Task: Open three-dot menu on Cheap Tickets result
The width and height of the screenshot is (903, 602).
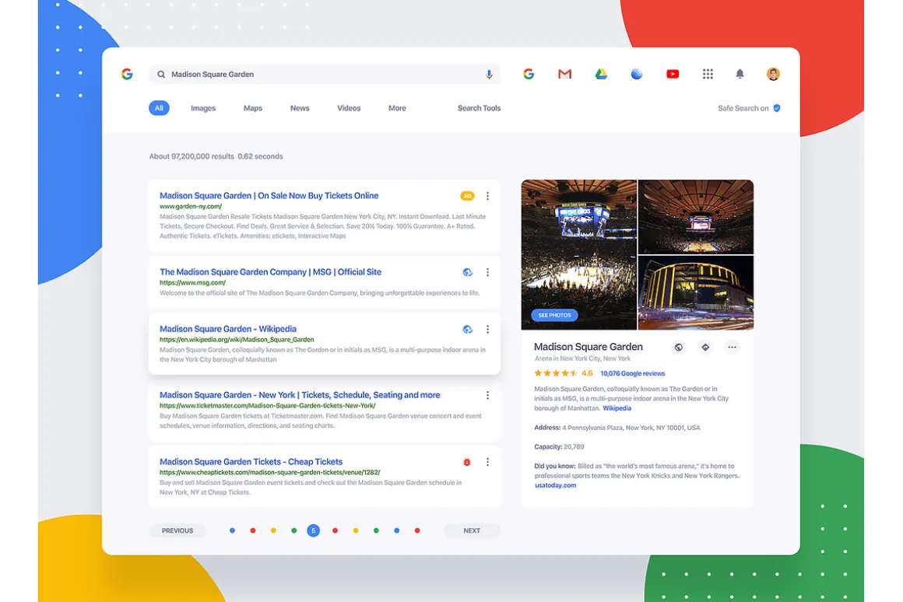Action: (x=488, y=462)
